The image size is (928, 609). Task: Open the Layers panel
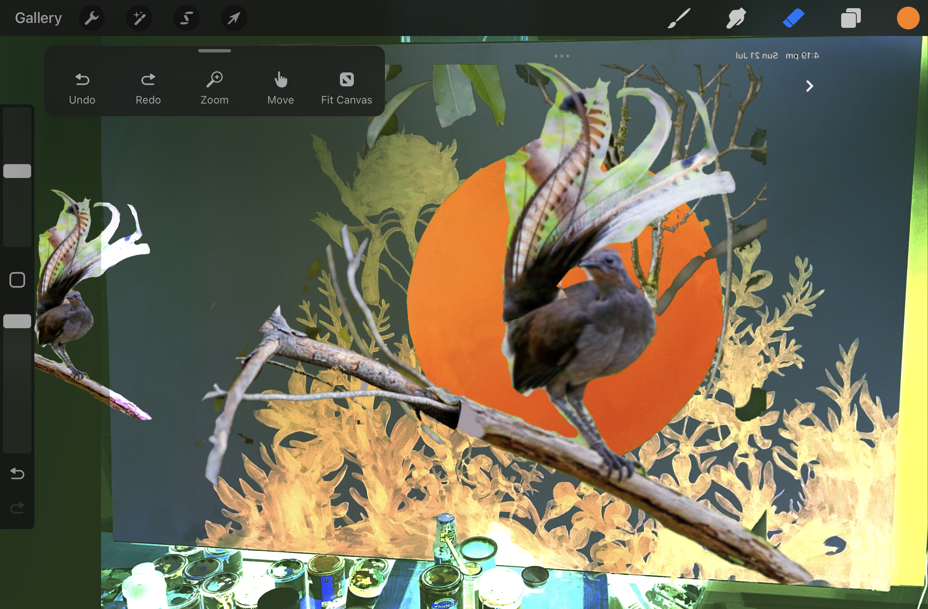point(851,18)
